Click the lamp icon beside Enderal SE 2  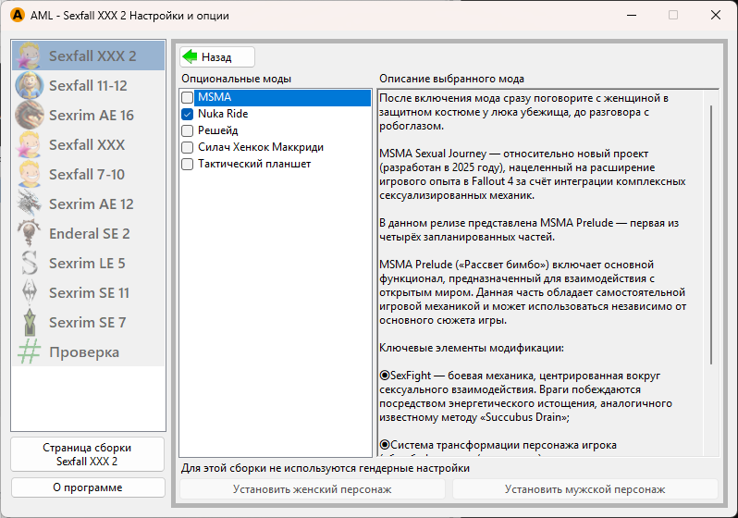click(x=30, y=233)
